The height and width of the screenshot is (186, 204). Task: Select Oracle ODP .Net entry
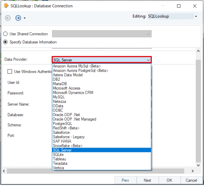pyautogui.click(x=102, y=115)
